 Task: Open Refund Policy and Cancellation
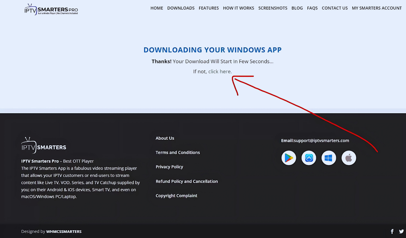(x=187, y=181)
